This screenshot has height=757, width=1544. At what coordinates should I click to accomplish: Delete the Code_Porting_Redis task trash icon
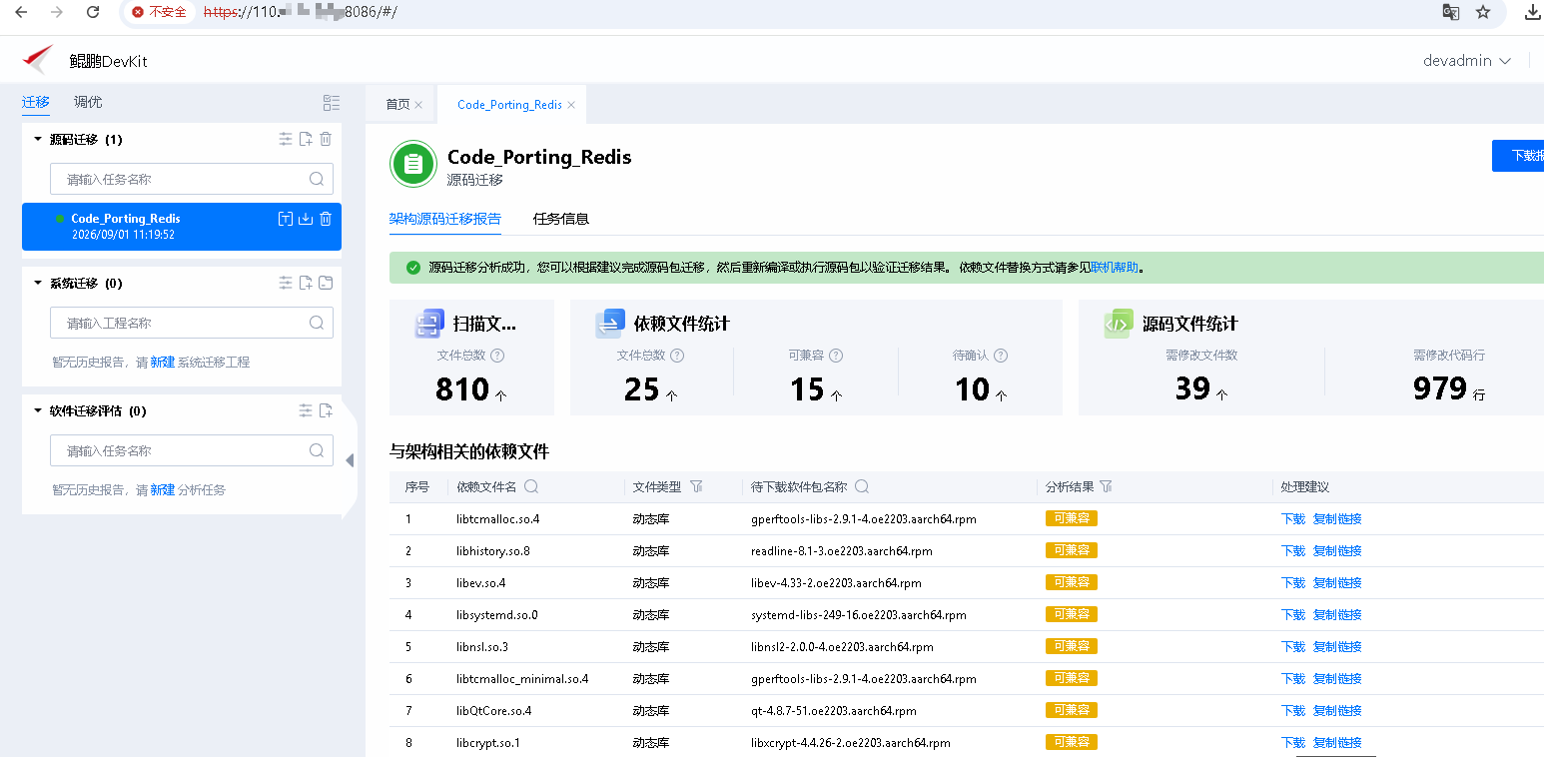(326, 219)
